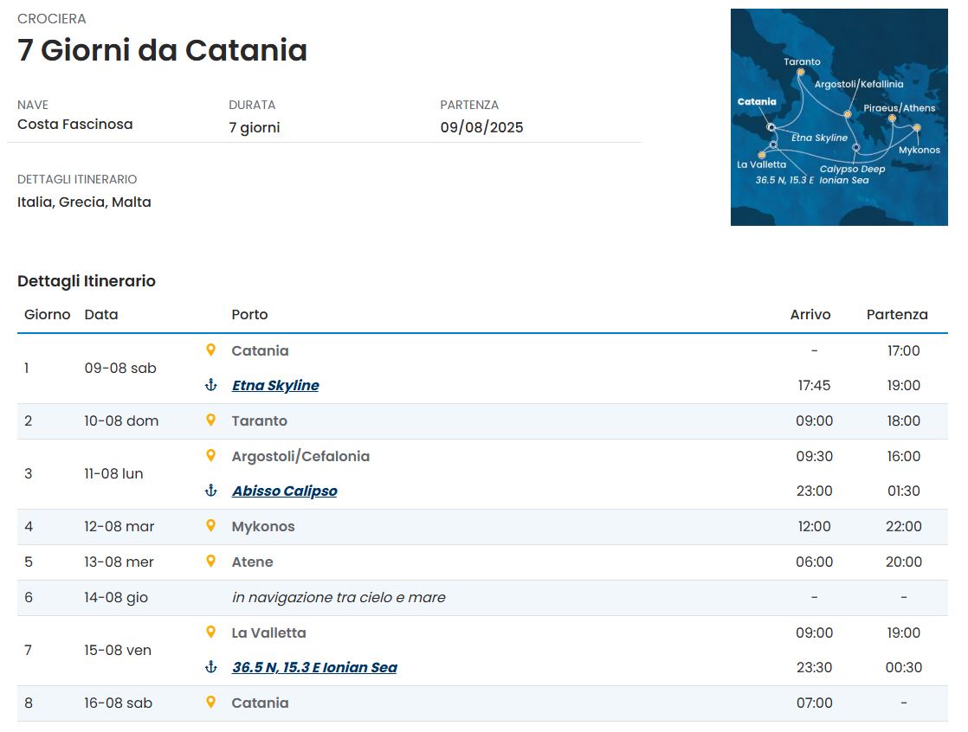This screenshot has height=732, width=968.
Task: Click Mykonos arrival time '12:00'
Action: tap(814, 527)
